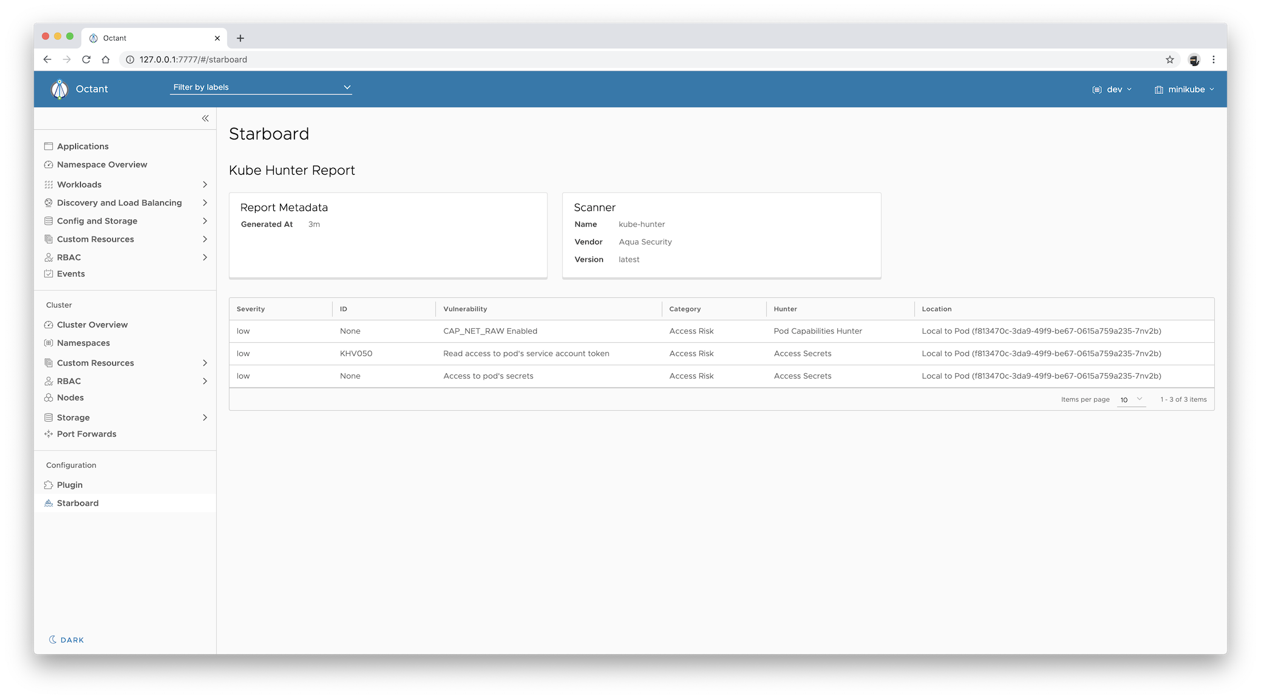Open Applications from the sidebar
Image resolution: width=1261 pixels, height=699 pixels.
click(83, 146)
